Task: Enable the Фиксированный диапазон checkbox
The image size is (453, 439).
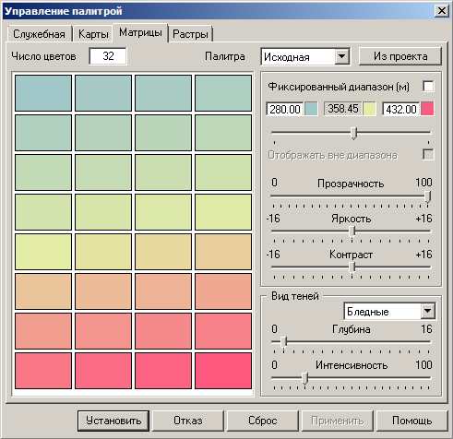Action: click(x=428, y=86)
